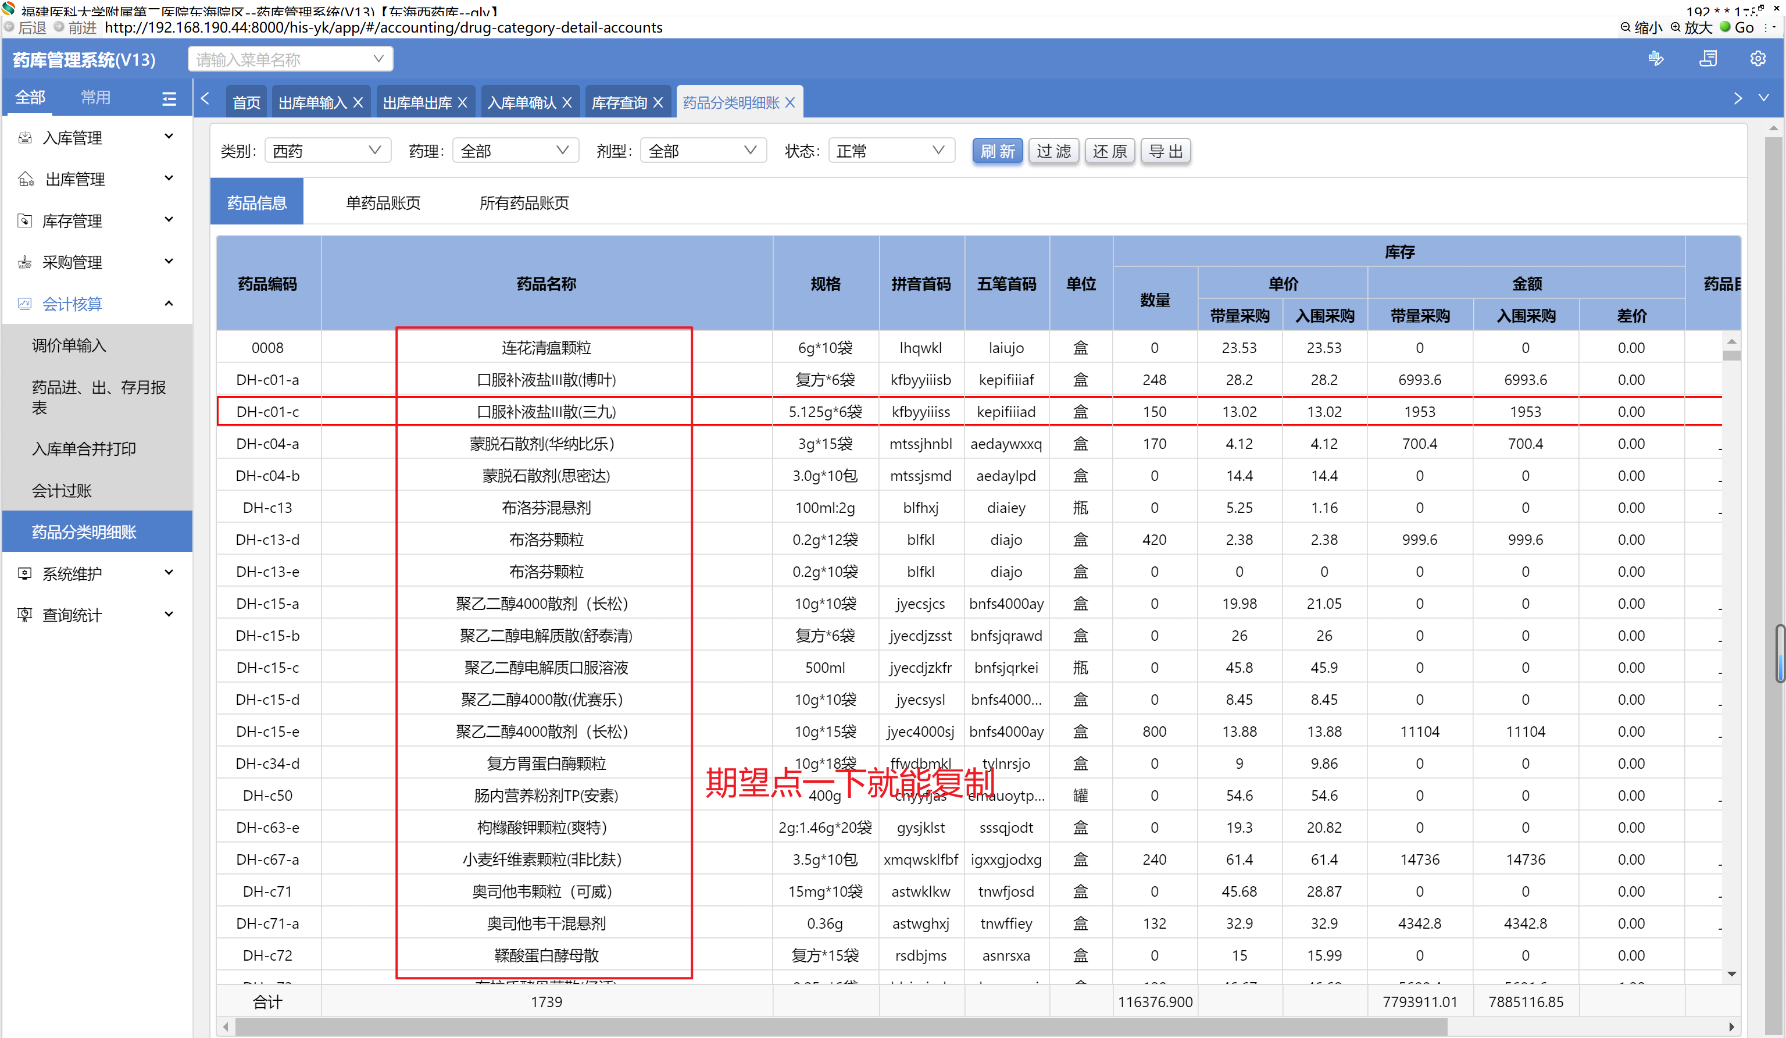Close the 库存查询 tab
This screenshot has width=1786, height=1038.
tap(658, 103)
